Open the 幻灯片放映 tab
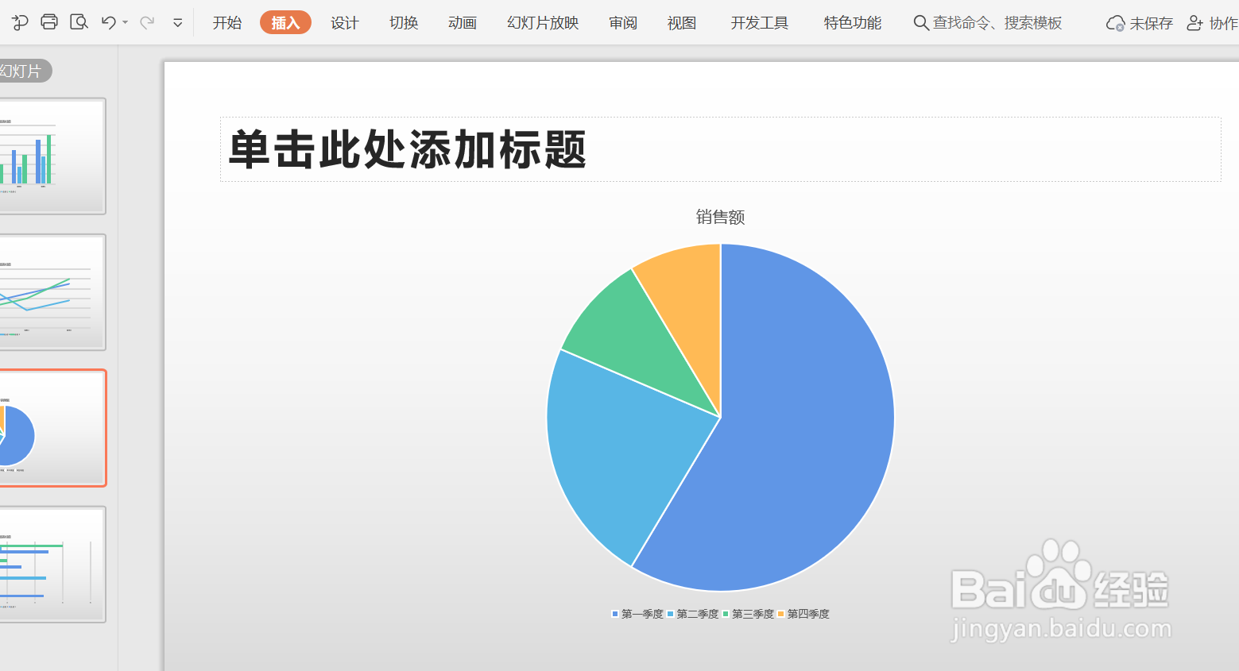1239x671 pixels. coord(541,23)
